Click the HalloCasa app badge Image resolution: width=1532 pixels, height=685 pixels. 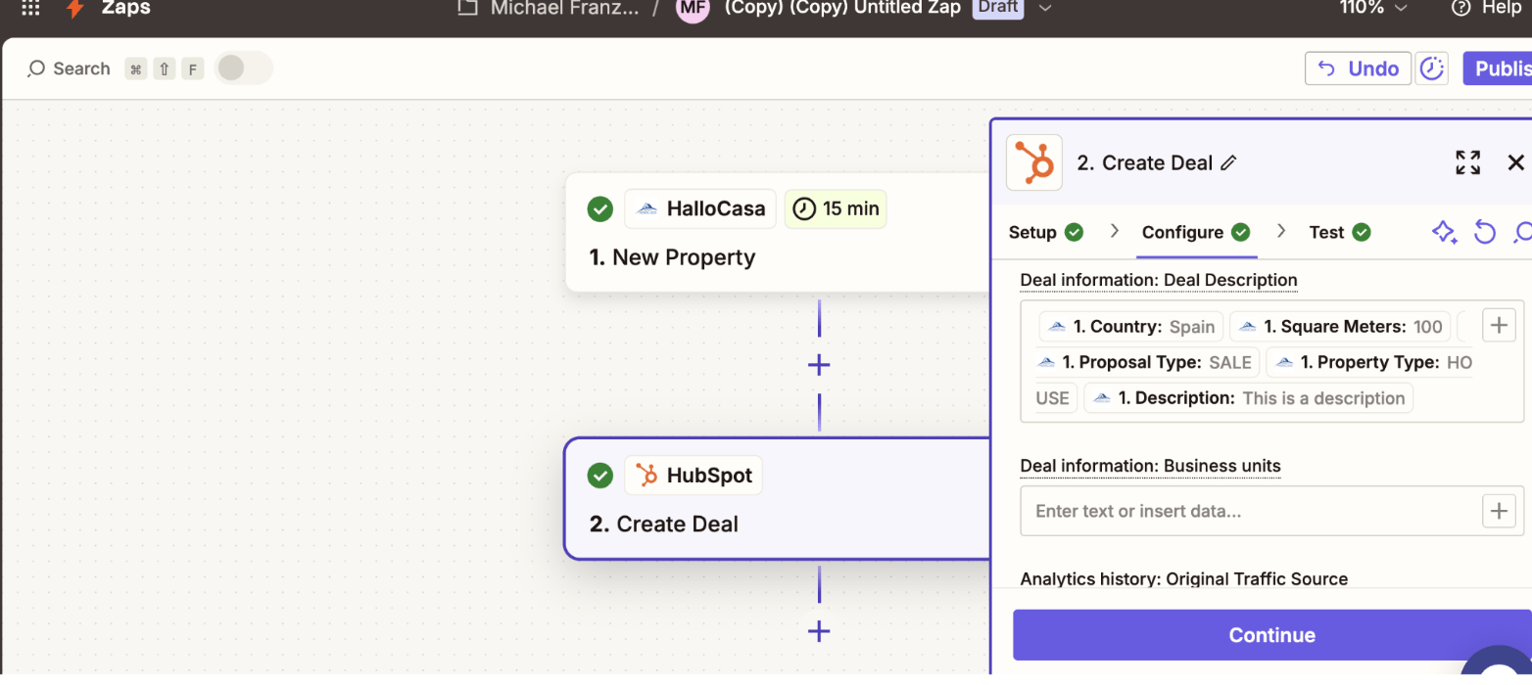point(700,208)
